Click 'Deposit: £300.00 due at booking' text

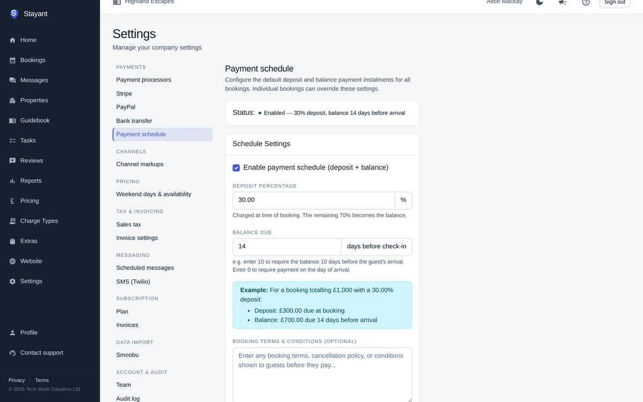click(x=300, y=310)
